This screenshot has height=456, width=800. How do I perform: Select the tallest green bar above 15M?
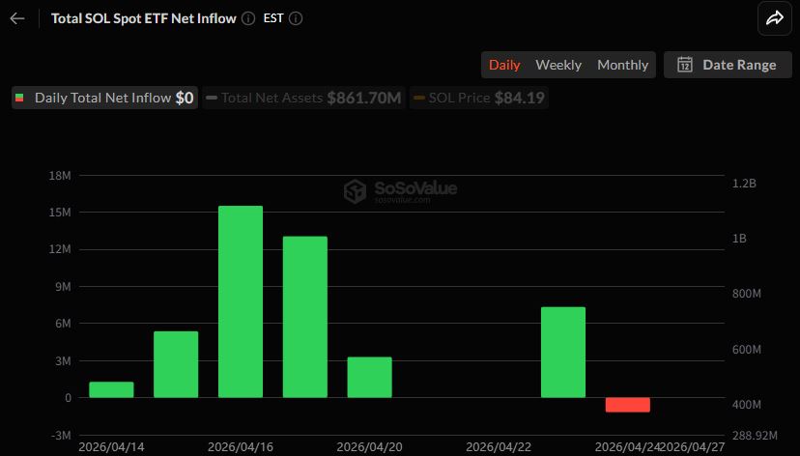tap(241, 300)
